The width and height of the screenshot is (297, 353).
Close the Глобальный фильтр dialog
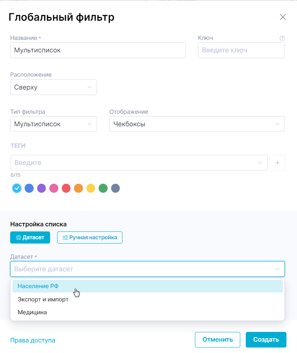pos(283,17)
